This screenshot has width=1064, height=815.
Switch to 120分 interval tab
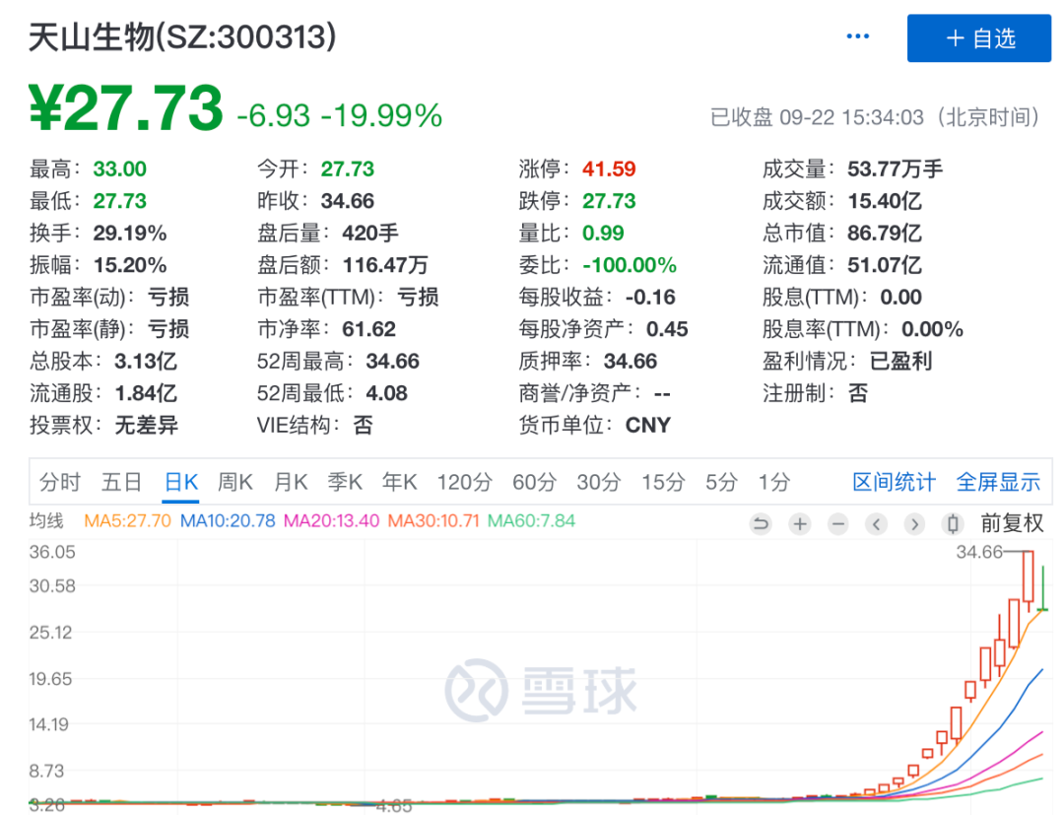(465, 483)
